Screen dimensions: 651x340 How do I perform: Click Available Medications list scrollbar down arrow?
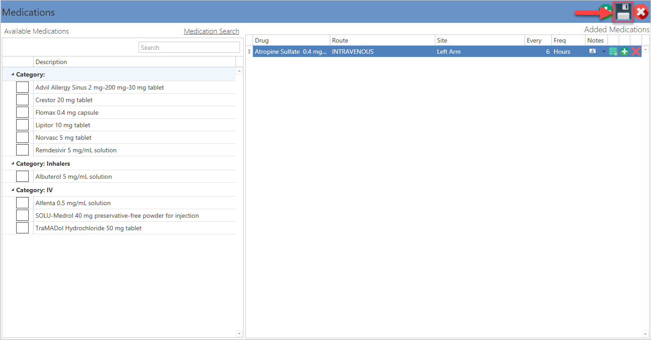(x=239, y=334)
